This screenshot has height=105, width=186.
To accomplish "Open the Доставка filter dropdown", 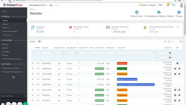I will [72, 53].
